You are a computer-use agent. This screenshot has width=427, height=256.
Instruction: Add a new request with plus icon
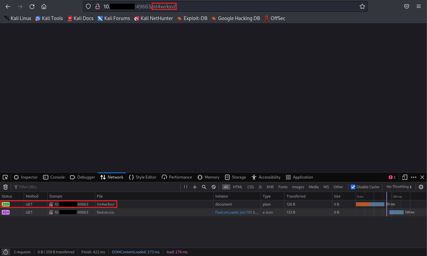click(195, 187)
